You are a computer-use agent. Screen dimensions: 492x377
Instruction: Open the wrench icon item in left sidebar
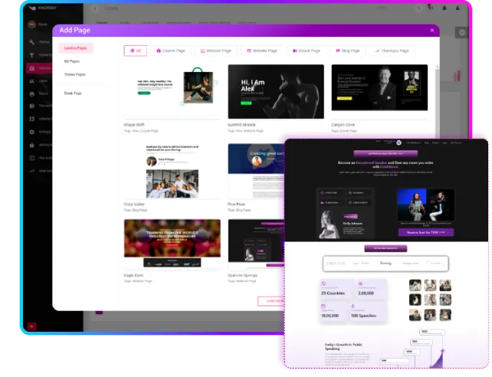pos(32,41)
